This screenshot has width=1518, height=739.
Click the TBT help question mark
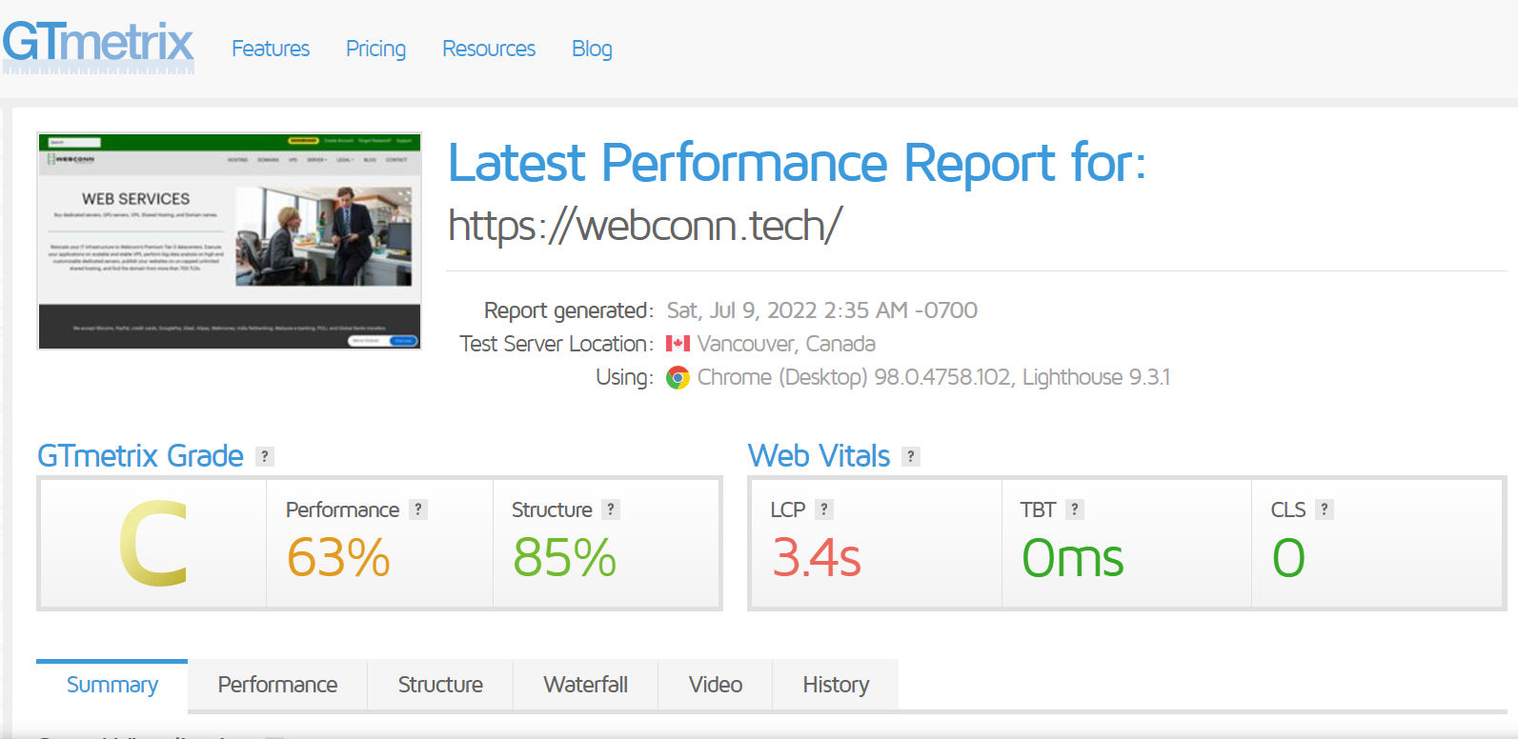(x=1074, y=509)
